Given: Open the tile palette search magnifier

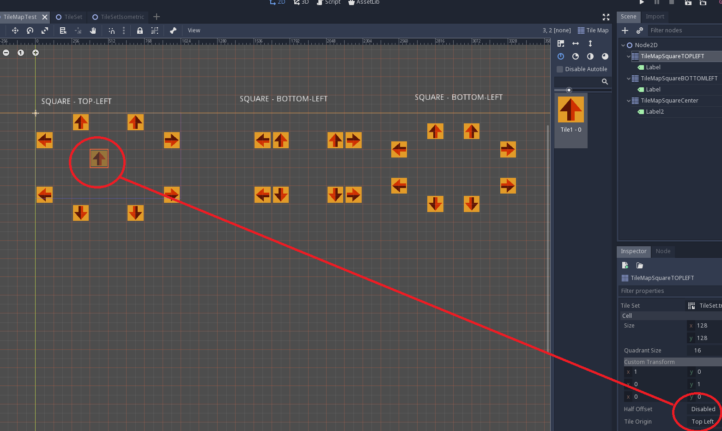Looking at the screenshot, I should [605, 81].
